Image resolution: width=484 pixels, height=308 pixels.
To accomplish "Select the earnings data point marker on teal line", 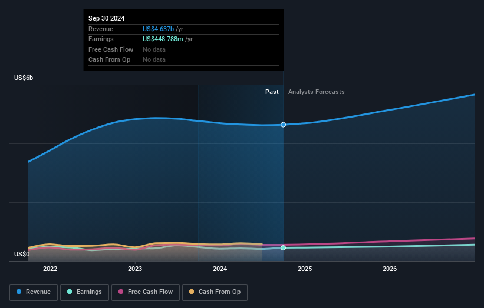I will click(284, 247).
